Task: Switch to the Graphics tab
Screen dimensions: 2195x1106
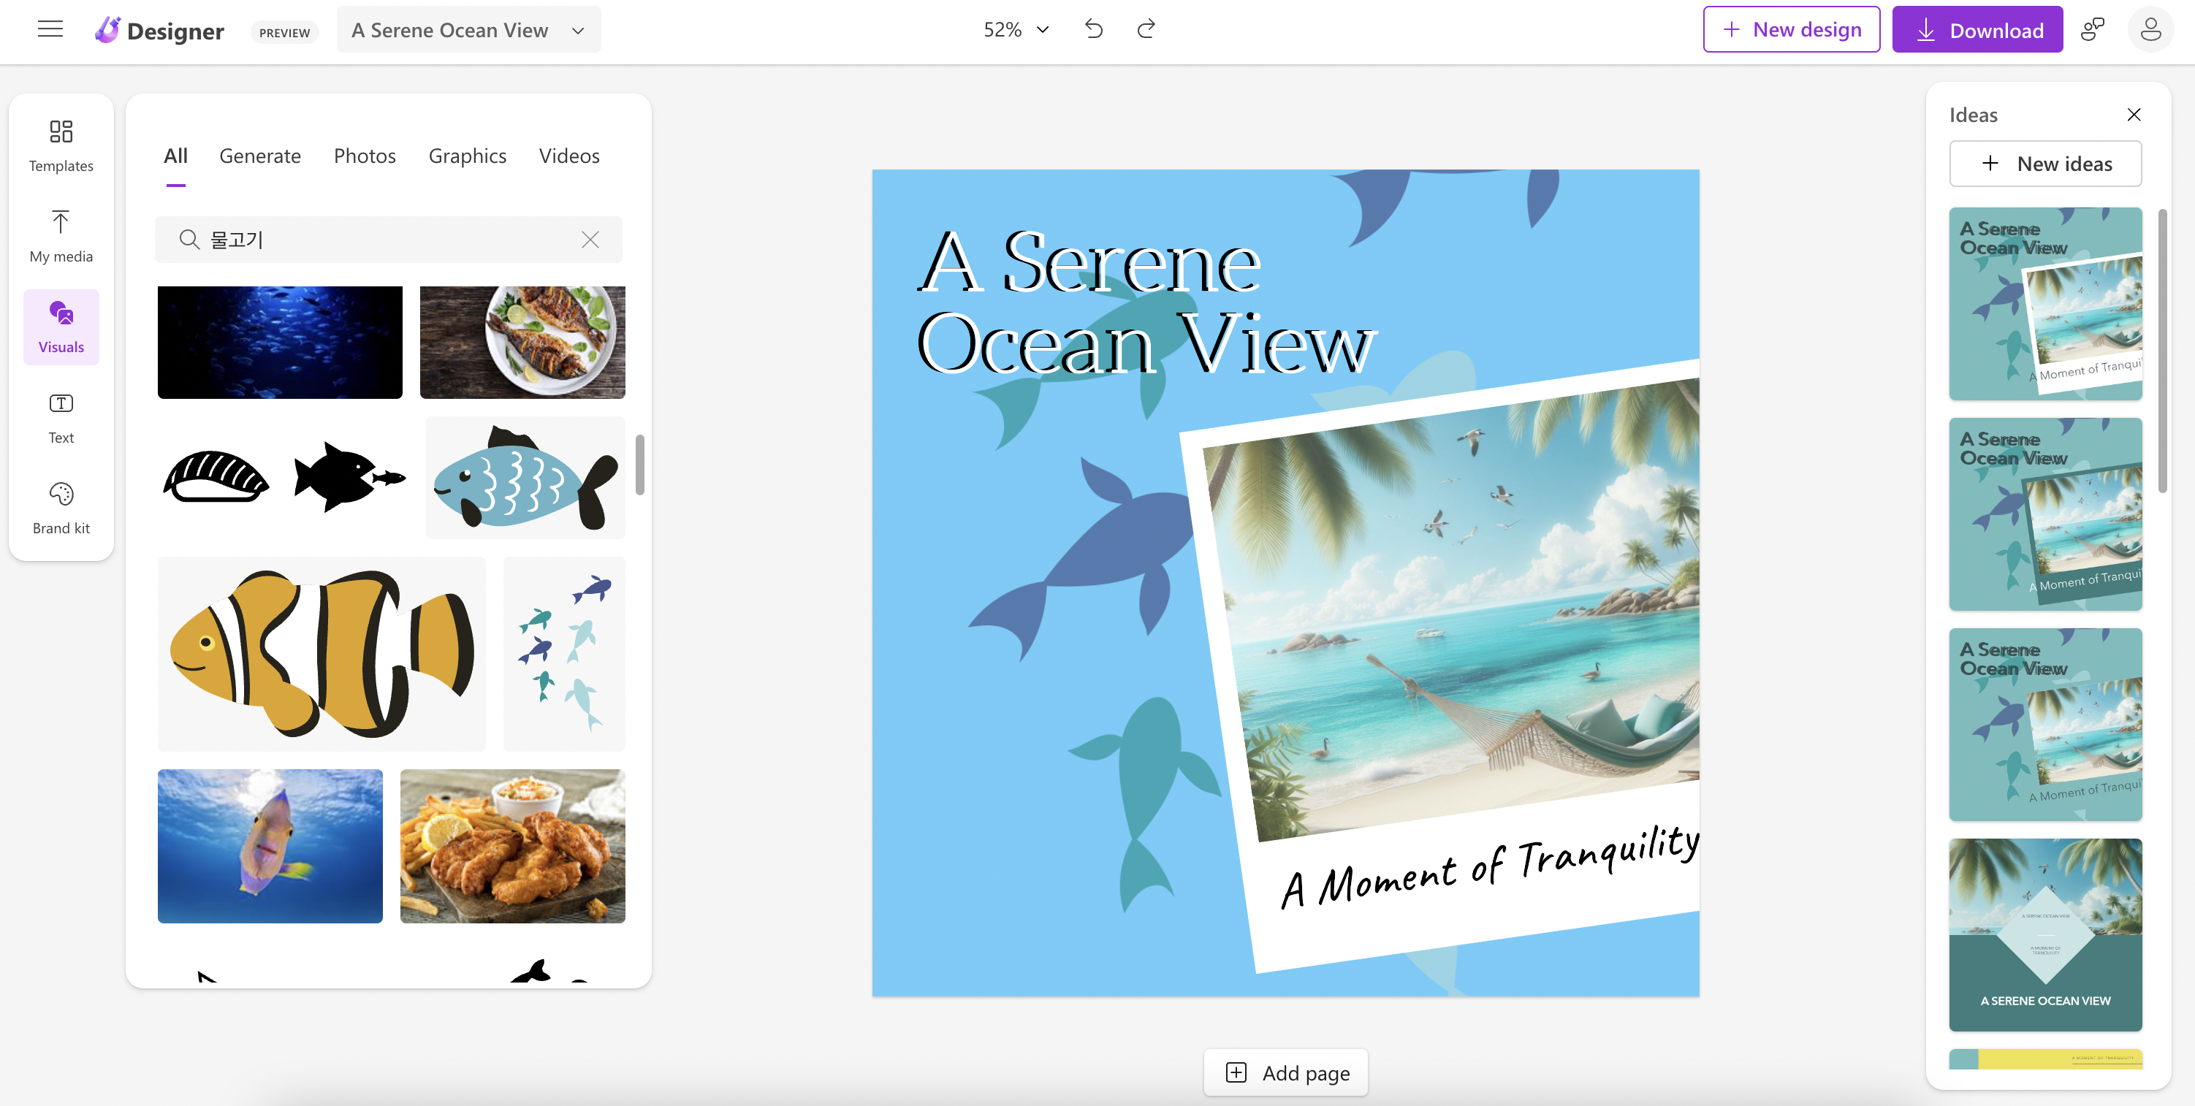Action: tap(467, 156)
